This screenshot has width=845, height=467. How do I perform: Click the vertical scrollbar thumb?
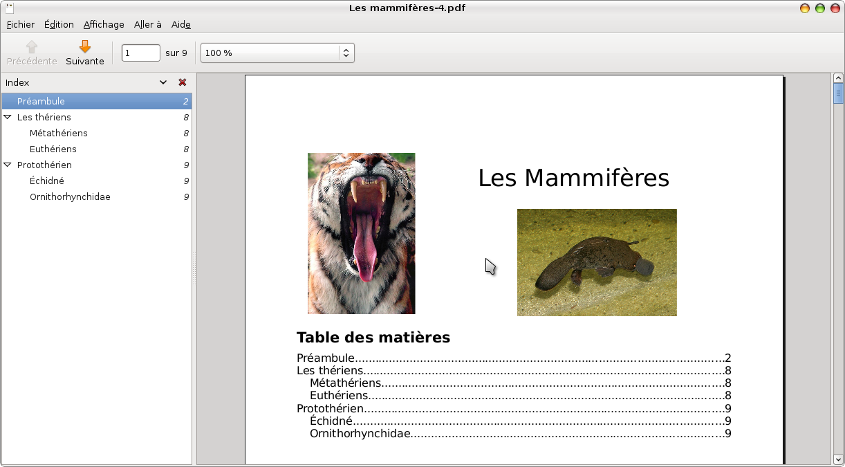pos(839,93)
